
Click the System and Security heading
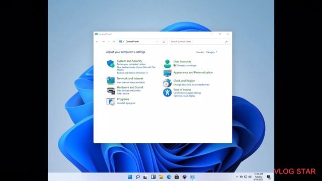coord(129,61)
